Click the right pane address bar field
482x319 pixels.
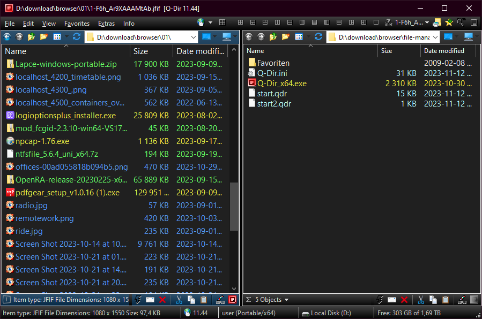(383, 37)
